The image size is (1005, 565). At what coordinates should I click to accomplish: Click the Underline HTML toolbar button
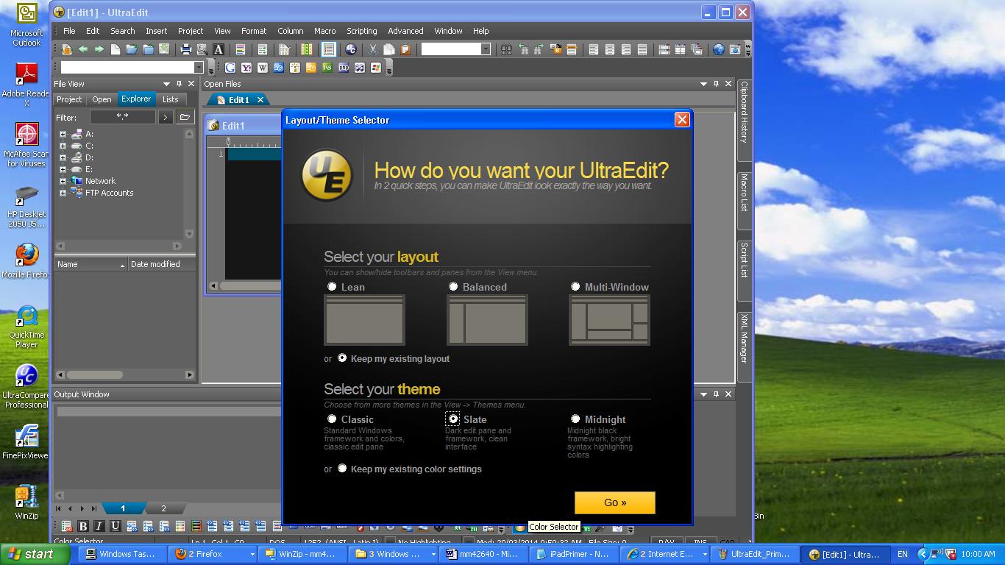coord(115,526)
